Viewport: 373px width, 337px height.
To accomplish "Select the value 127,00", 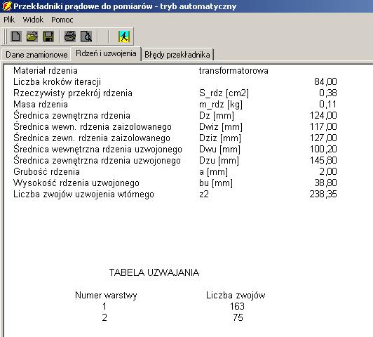I will point(323,138).
